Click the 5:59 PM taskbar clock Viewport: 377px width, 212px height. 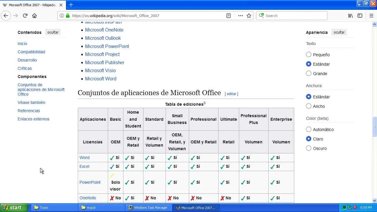pyautogui.click(x=366, y=208)
